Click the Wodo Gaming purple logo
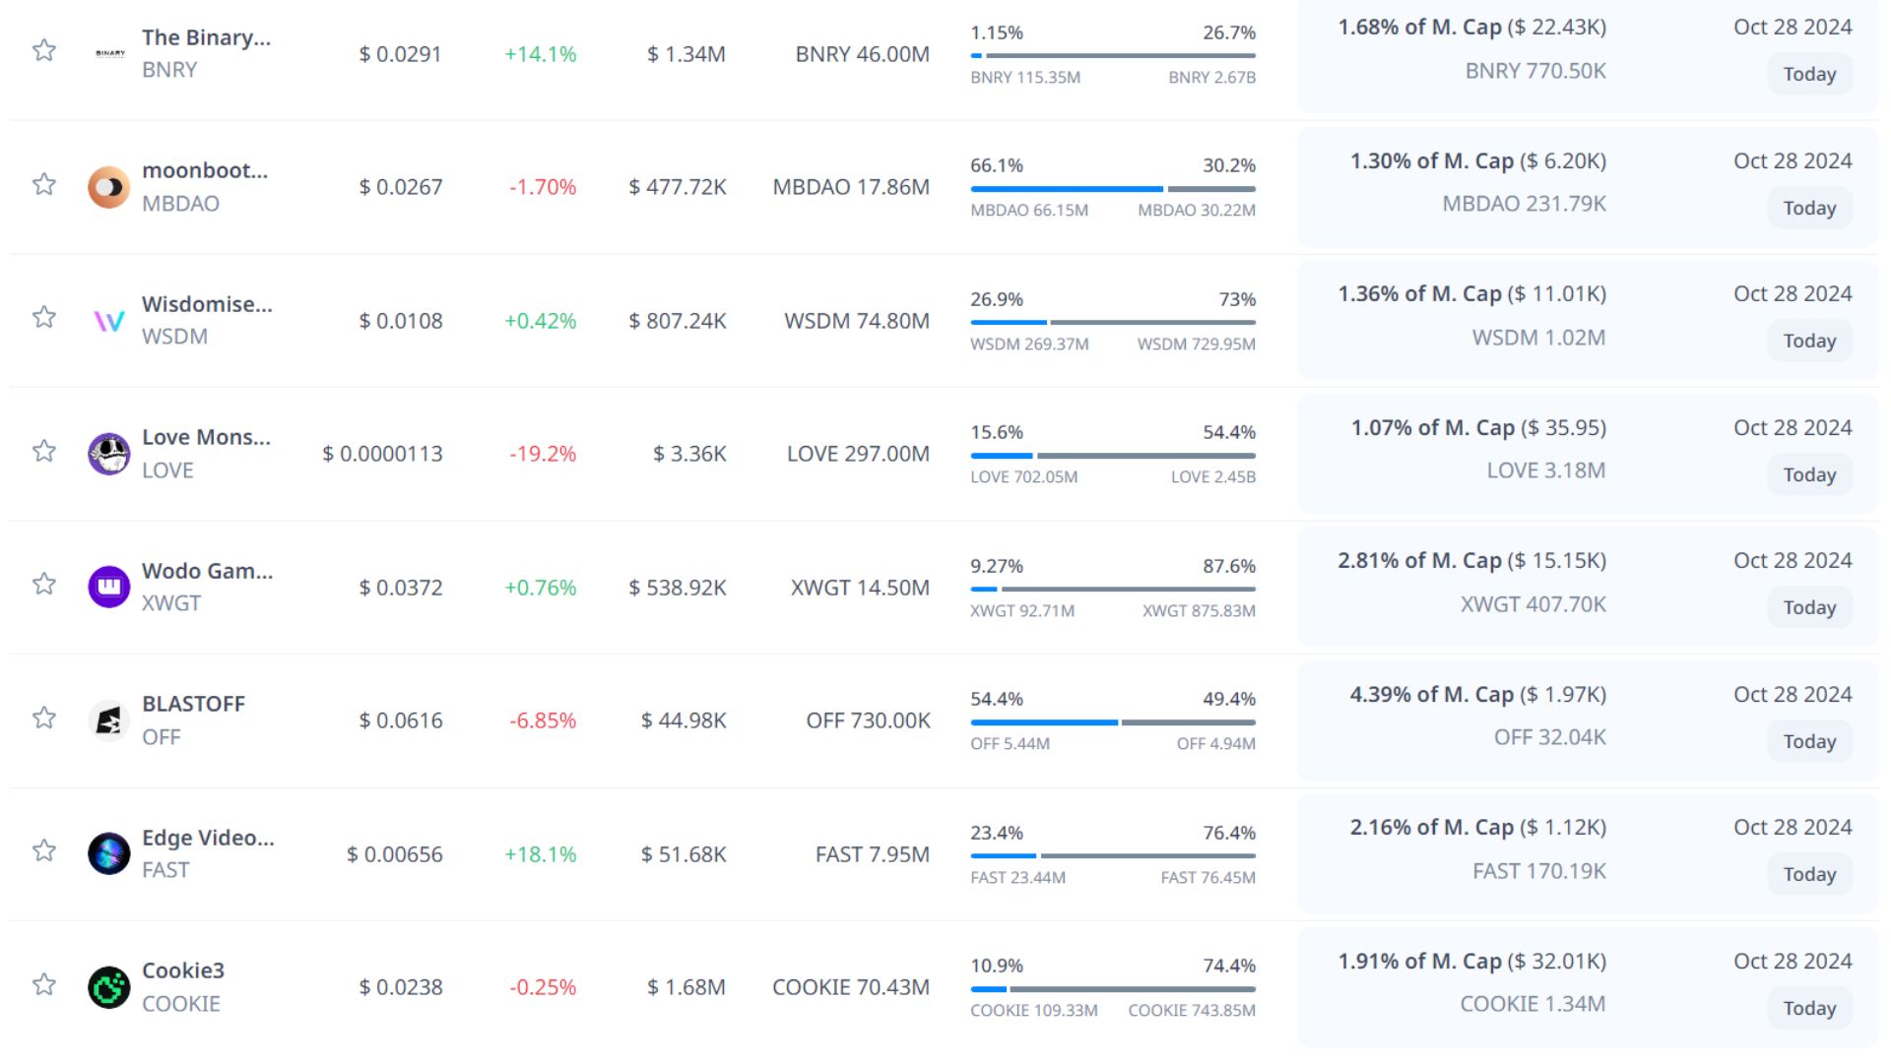 [x=108, y=587]
